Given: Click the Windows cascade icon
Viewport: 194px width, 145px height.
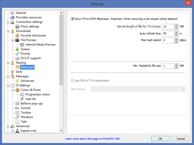Looking at the screenshot, I should 17,117.
